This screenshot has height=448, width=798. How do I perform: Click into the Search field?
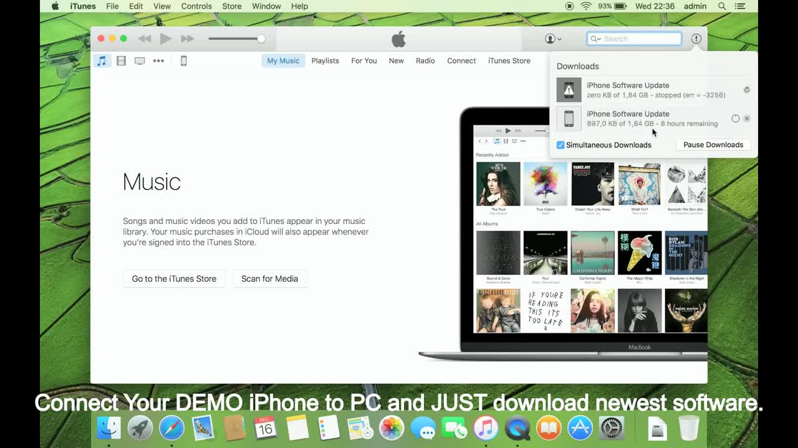tap(635, 39)
